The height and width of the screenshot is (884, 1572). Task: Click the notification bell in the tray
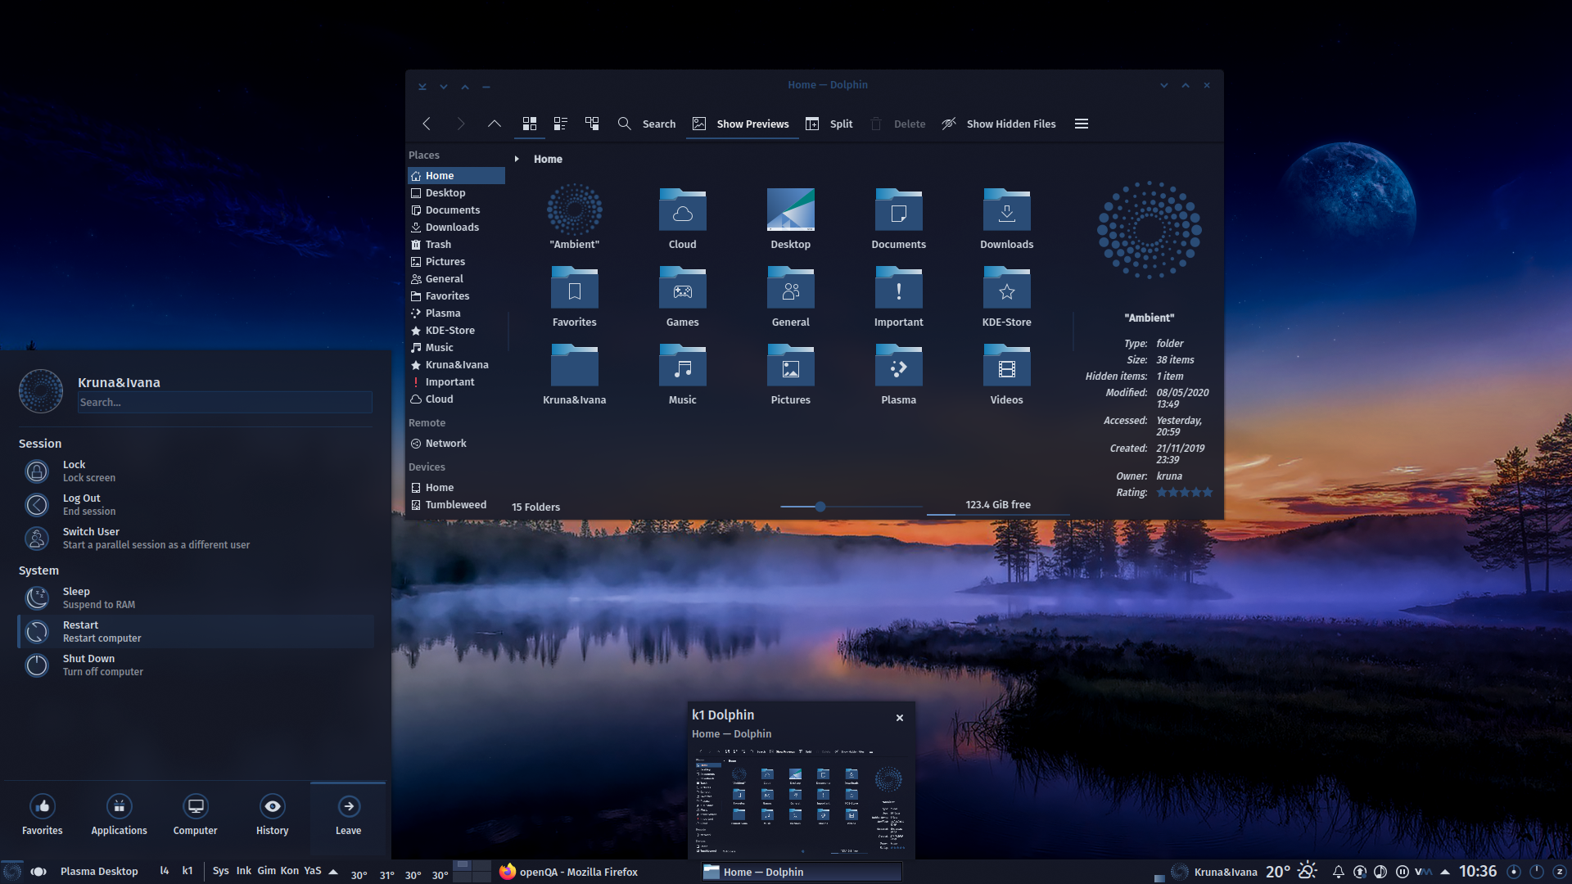pyautogui.click(x=1339, y=871)
